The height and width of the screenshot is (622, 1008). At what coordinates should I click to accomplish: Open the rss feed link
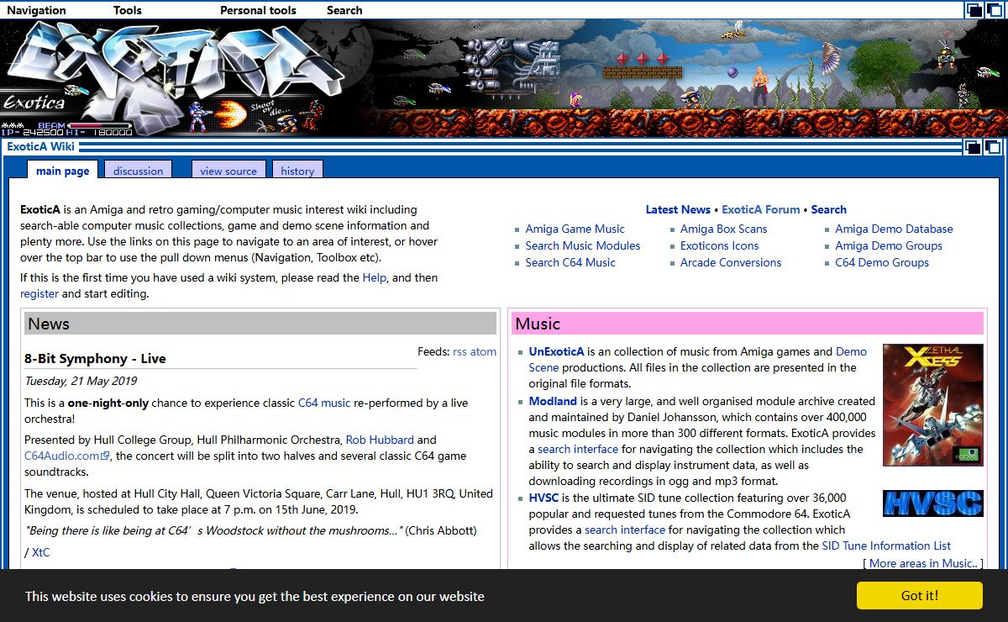tap(459, 351)
